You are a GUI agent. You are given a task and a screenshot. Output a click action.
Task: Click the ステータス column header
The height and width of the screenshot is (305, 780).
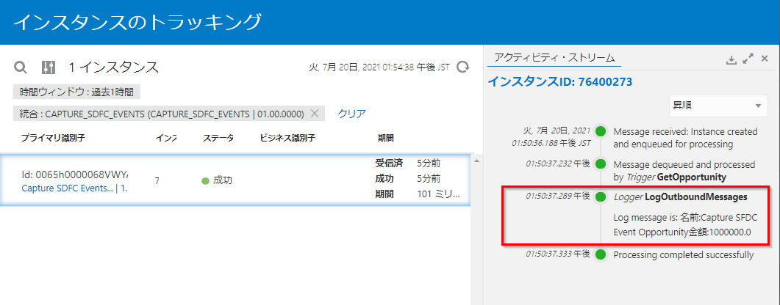click(x=218, y=138)
